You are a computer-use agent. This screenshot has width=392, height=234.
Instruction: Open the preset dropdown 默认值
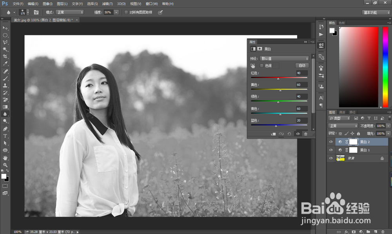tap(284, 58)
